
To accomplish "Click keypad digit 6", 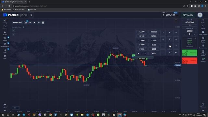I will pos(176,39).
